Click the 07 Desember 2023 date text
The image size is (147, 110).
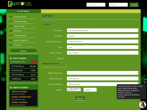click(x=18, y=62)
